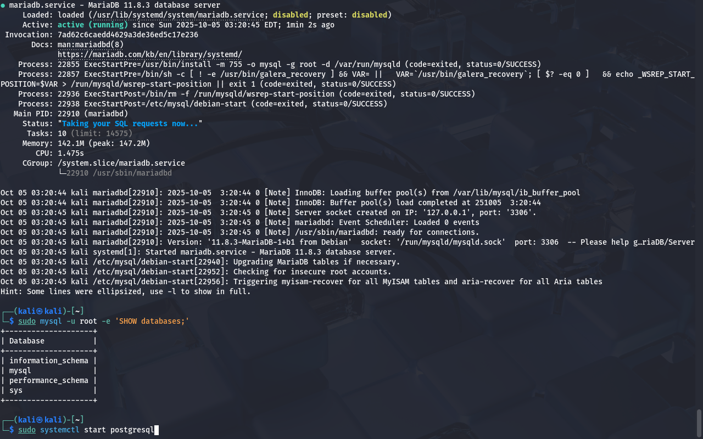
Task: Click the 'SHOW databases;' quoted string
Action: pos(152,321)
